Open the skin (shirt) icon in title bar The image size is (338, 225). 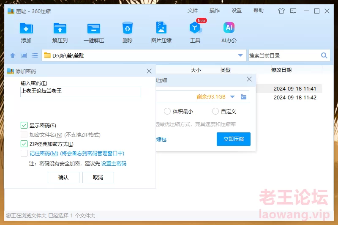point(281,11)
